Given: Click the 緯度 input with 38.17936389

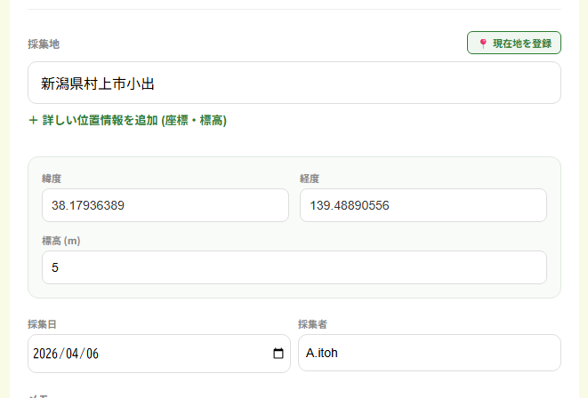Looking at the screenshot, I should 165,205.
